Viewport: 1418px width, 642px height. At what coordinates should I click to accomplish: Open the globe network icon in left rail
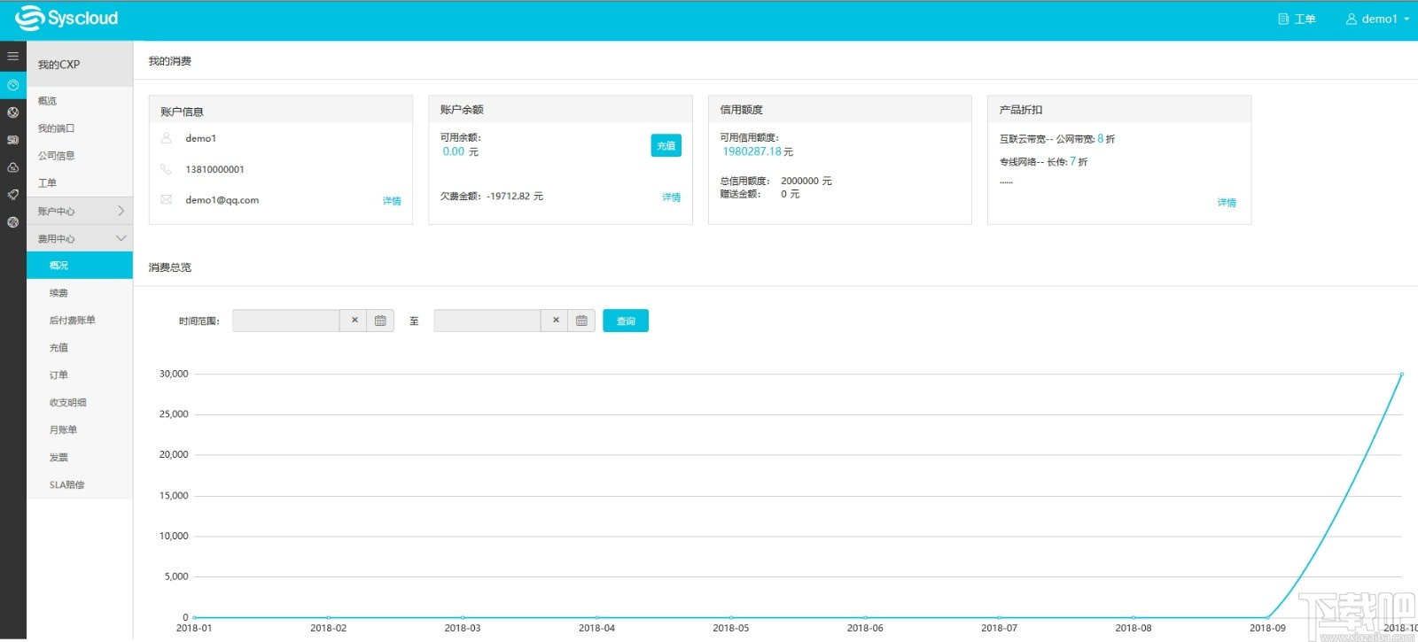12,112
